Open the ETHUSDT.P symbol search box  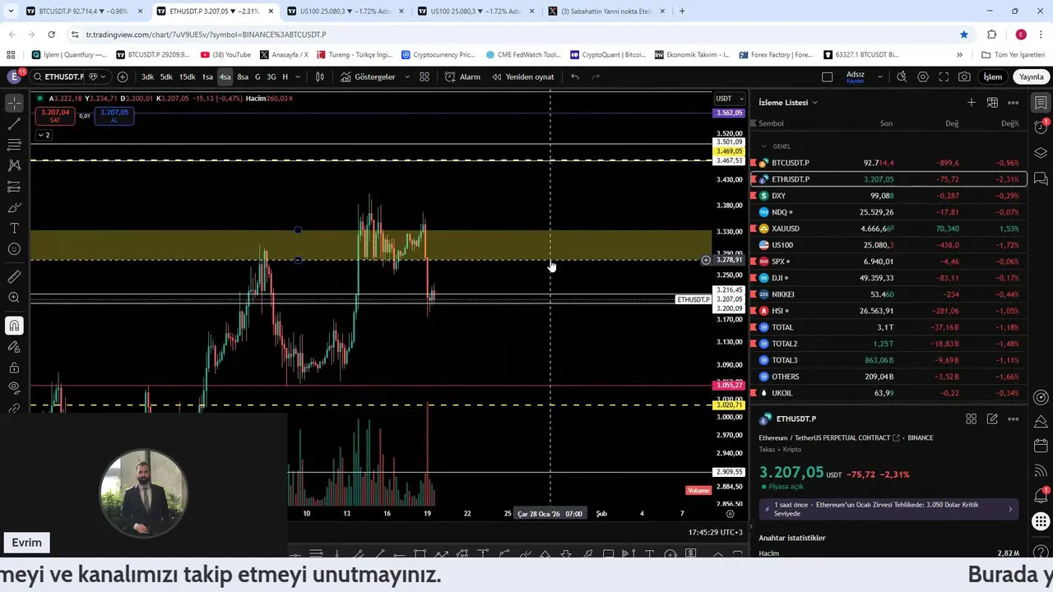pyautogui.click(x=59, y=76)
